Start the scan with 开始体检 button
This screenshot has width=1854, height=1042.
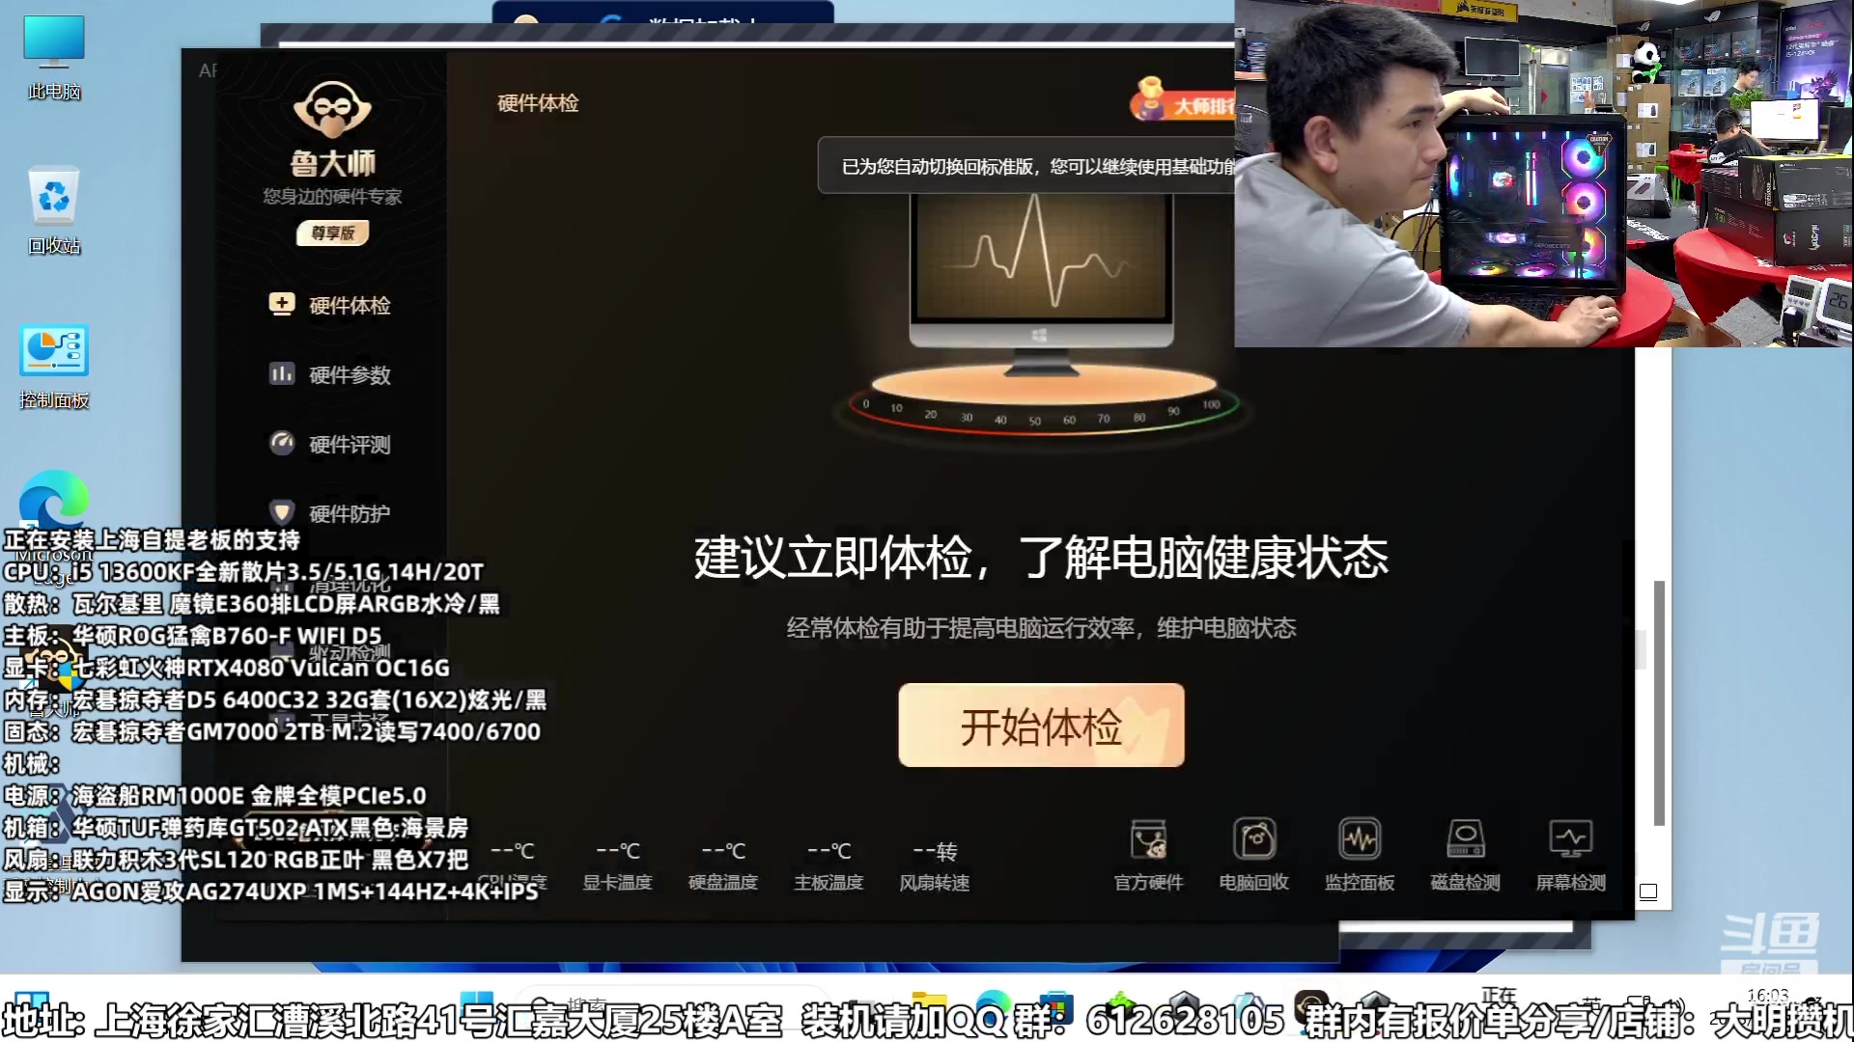click(x=1041, y=726)
